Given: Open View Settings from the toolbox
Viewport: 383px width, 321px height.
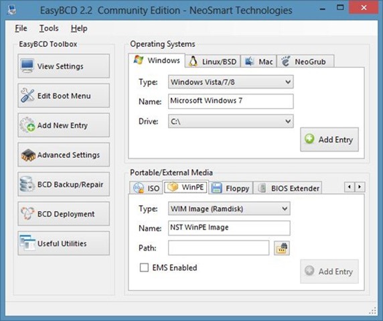Looking at the screenshot, I should click(64, 66).
